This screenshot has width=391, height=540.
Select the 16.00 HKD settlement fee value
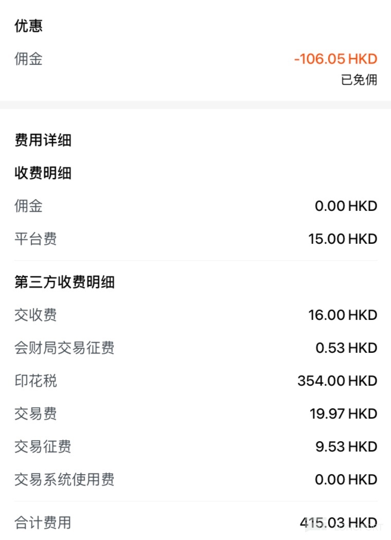tap(343, 315)
